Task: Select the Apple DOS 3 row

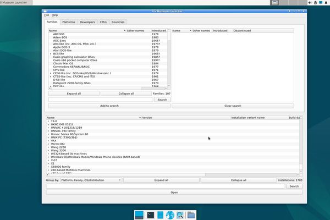Action: click(108, 47)
